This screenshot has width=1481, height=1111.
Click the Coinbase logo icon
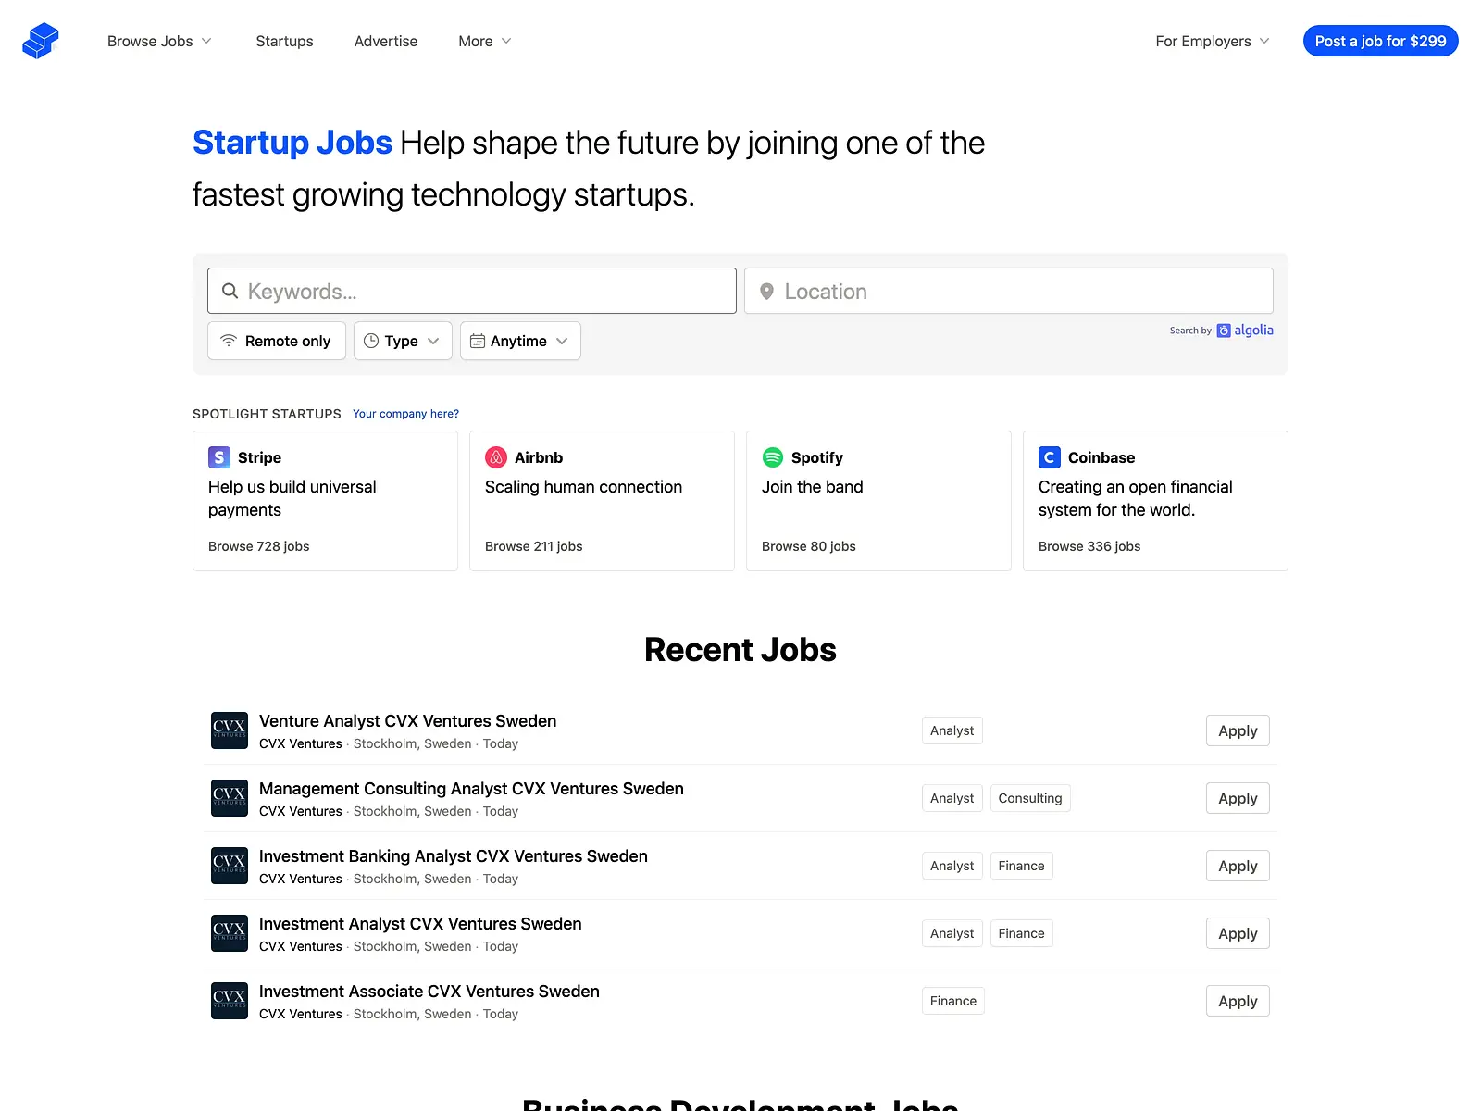pos(1050,457)
